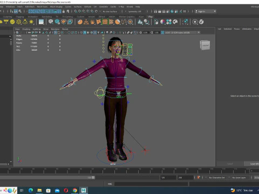Image resolution: width=259 pixels, height=194 pixels.
Task: Toggle the first blue selection mask icon
Action: pyautogui.click(x=30, y=11)
